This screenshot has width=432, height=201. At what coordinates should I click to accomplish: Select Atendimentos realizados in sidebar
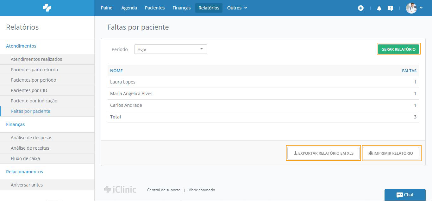47,59
